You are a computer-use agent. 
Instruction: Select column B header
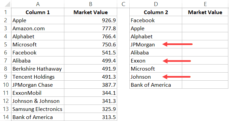tap(91, 4)
